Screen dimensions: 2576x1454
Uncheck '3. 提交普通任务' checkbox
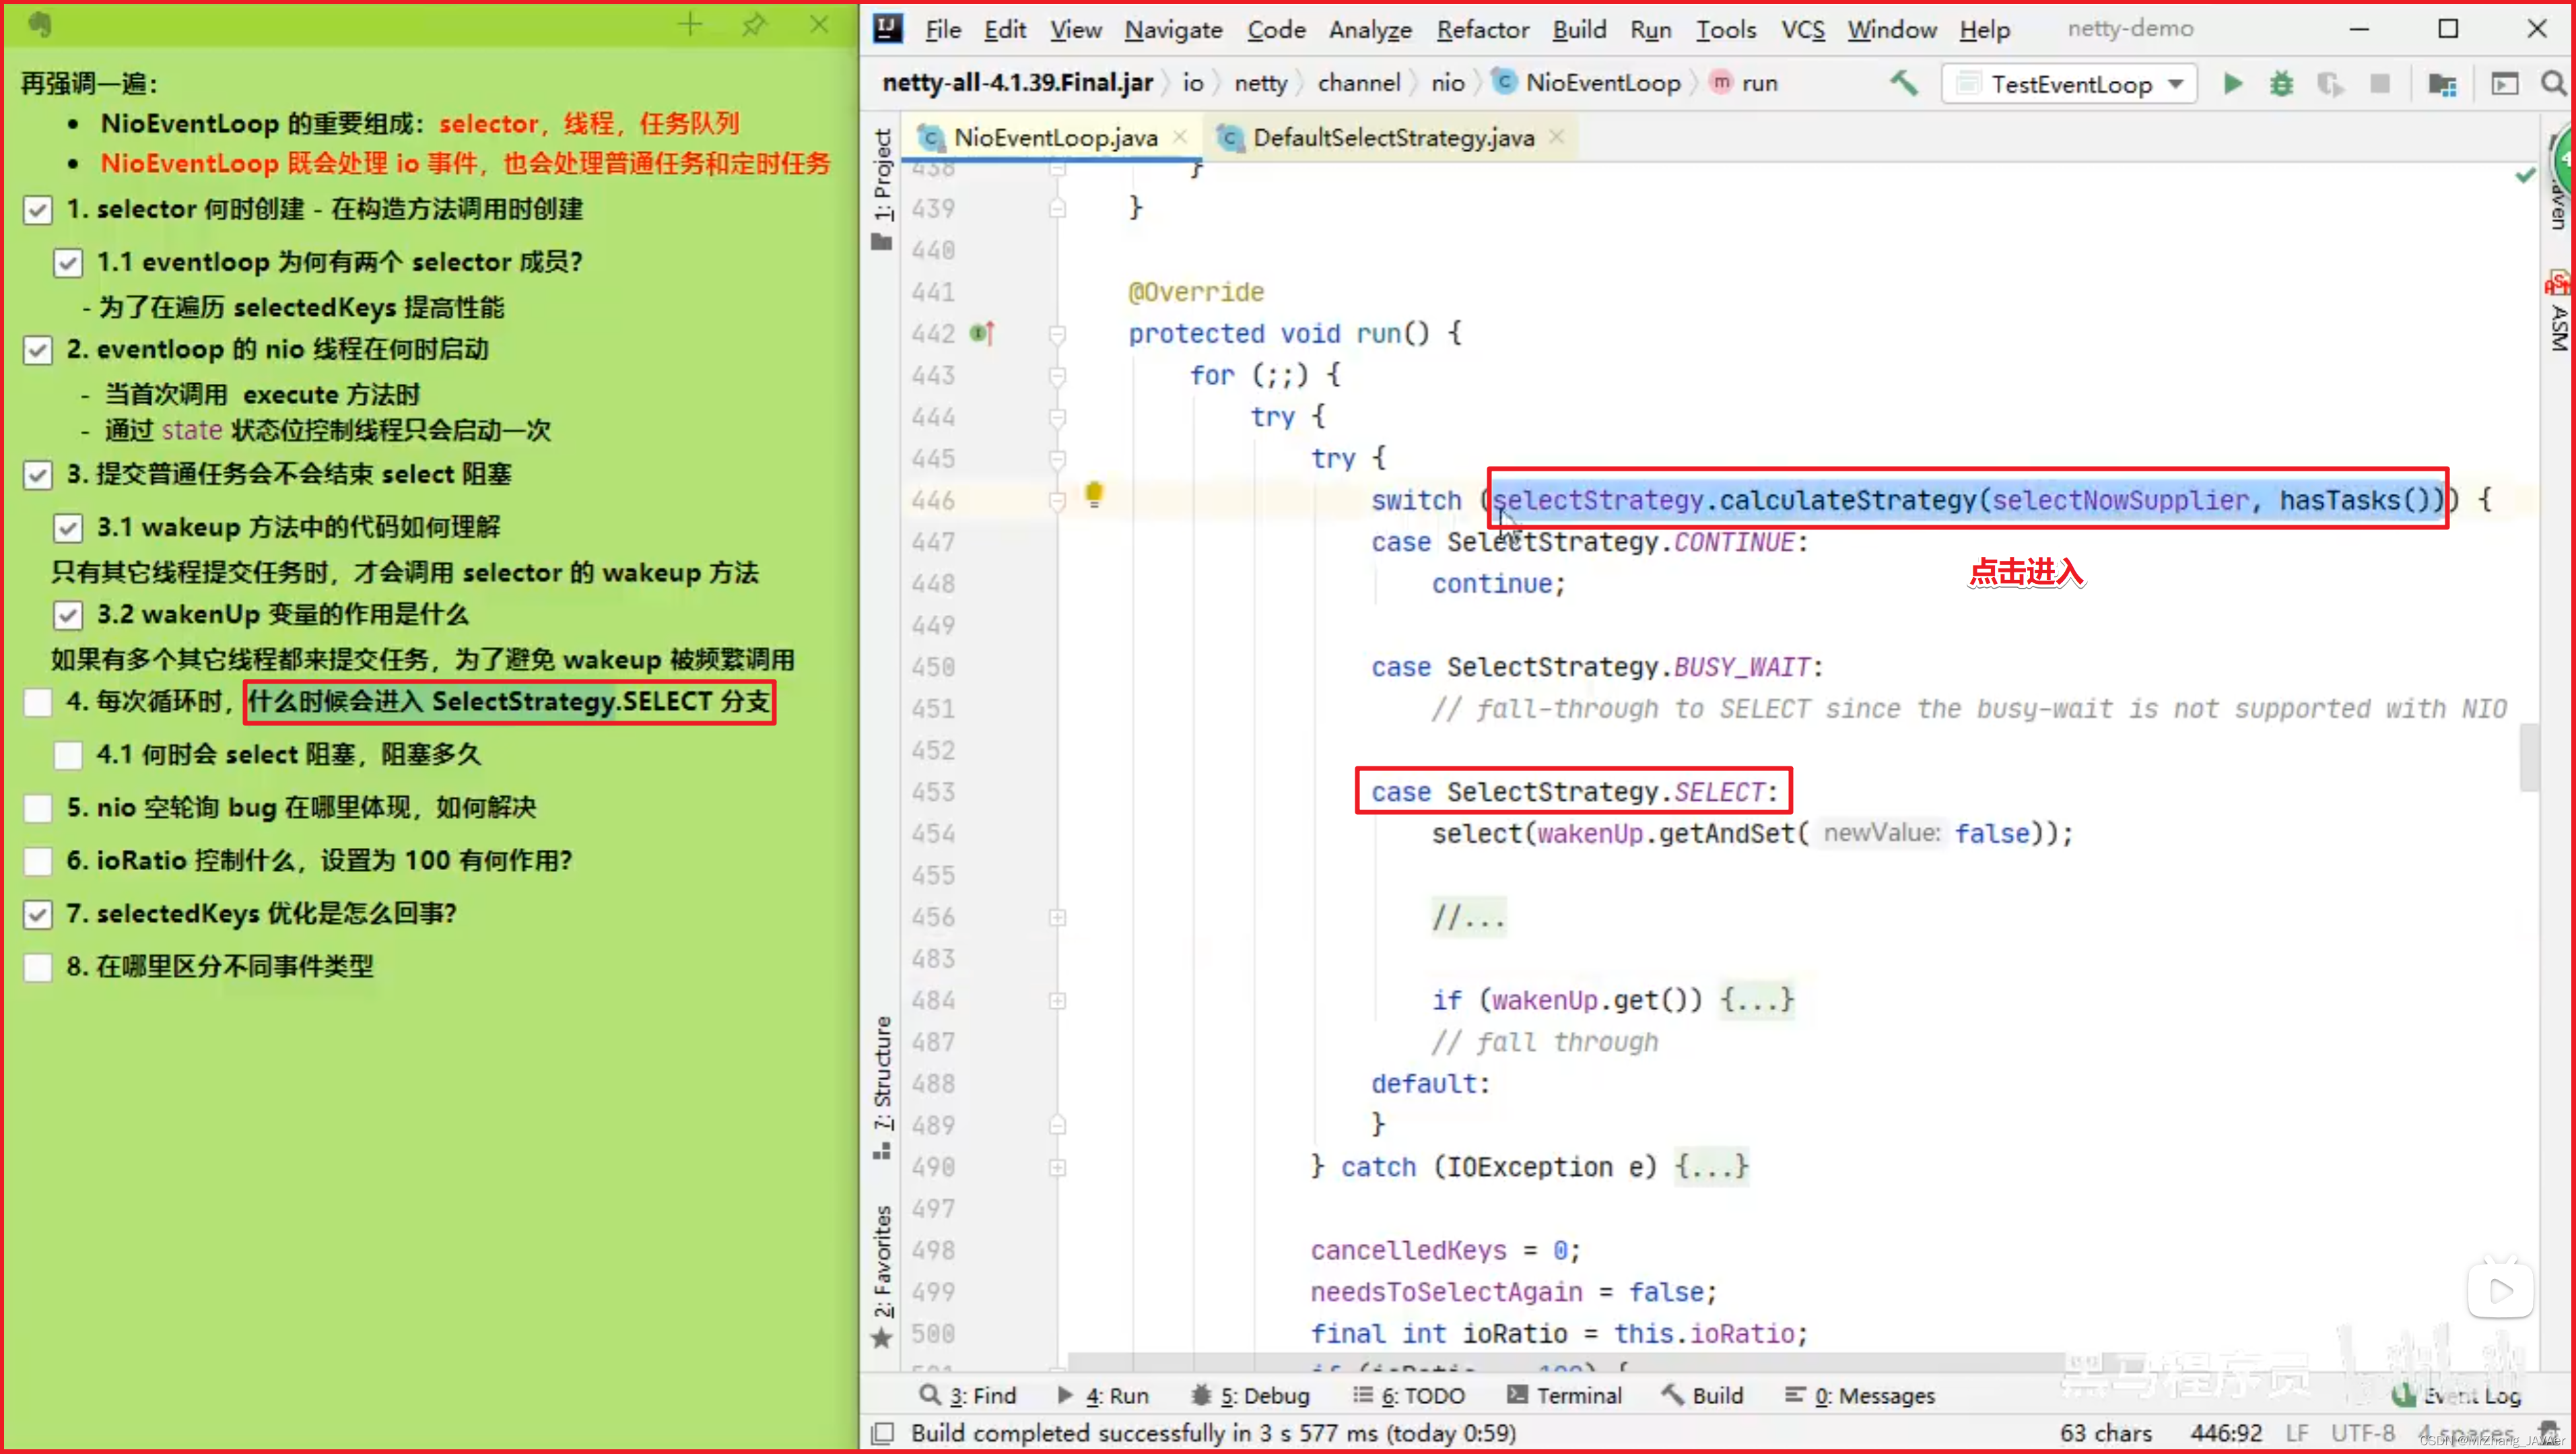pos(38,475)
